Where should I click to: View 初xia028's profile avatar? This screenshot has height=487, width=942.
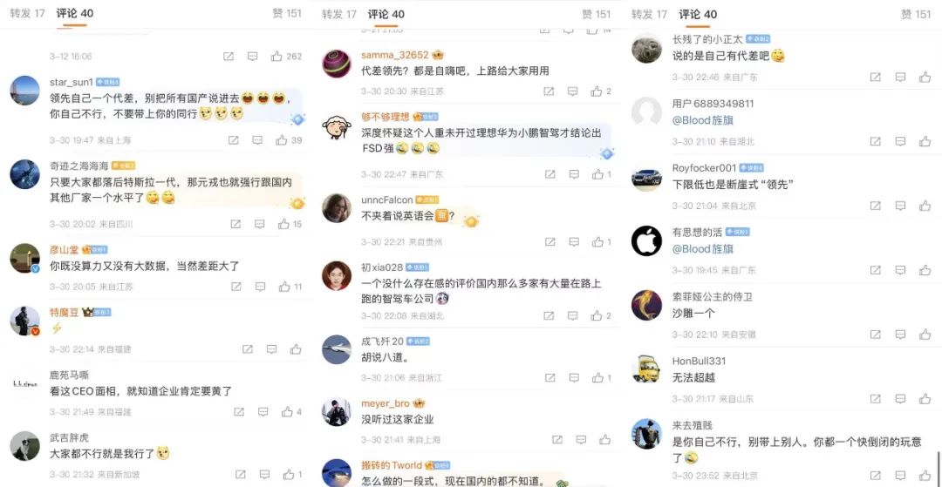(x=337, y=275)
